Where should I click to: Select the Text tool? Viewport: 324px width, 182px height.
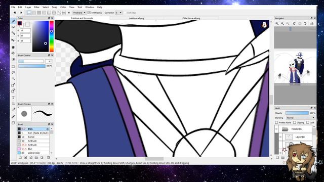(x=13, y=98)
